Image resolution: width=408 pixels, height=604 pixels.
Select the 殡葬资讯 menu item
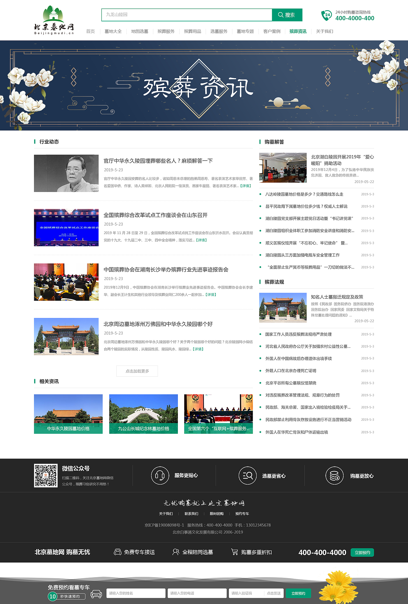coord(298,31)
